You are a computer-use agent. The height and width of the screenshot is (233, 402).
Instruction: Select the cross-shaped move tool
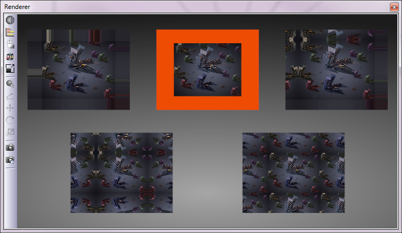click(x=10, y=108)
